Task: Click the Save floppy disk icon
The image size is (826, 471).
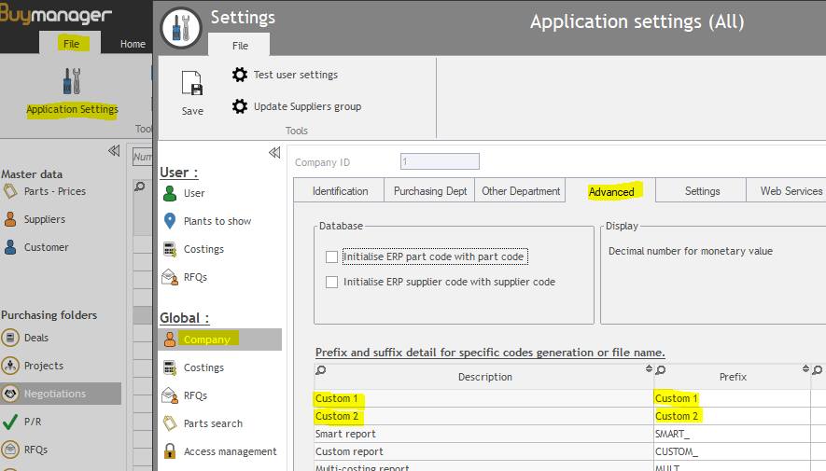Action: (x=192, y=85)
